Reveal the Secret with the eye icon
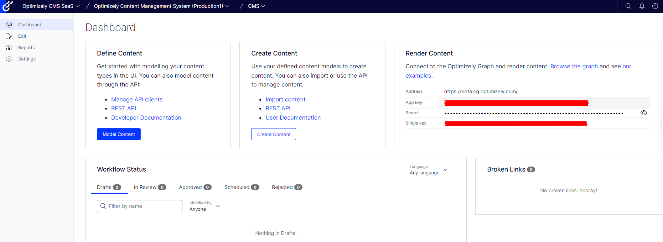Screen dimensions: 663x242 [643, 113]
